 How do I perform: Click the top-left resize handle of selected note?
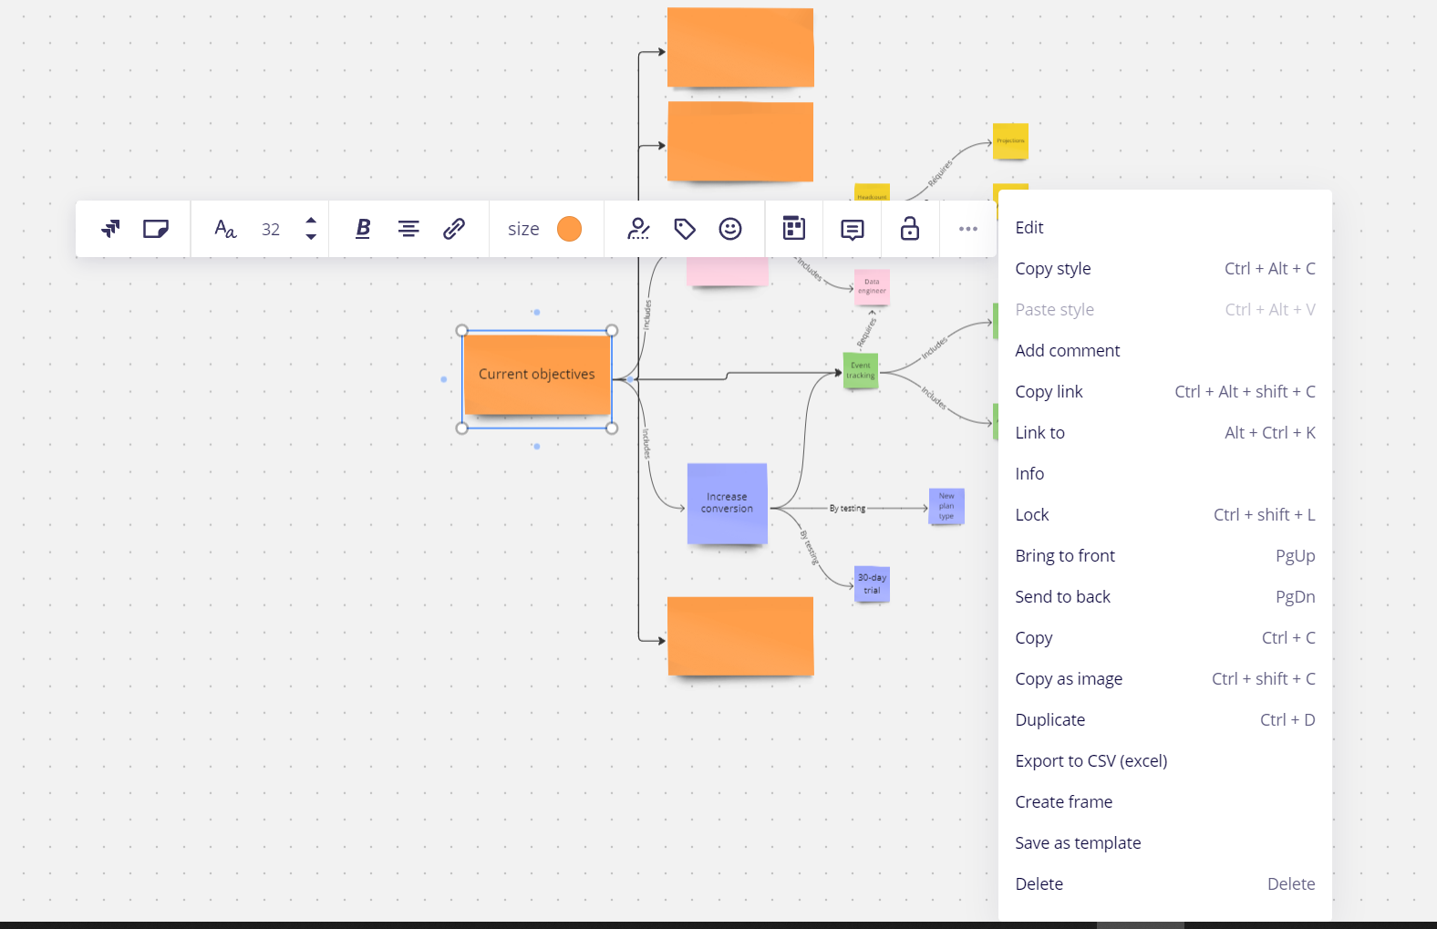click(x=462, y=331)
